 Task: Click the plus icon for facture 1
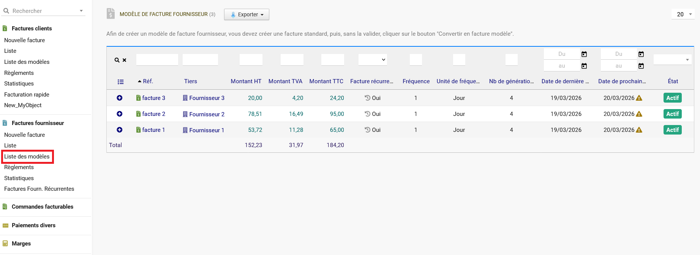click(x=120, y=130)
